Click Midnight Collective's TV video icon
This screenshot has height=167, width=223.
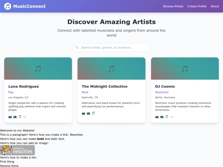(88, 113)
